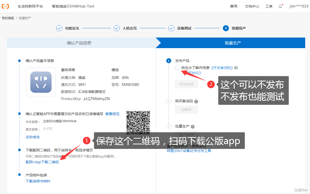Click the 开发完成 button
Screen dimensions: 310x194
(186, 84)
